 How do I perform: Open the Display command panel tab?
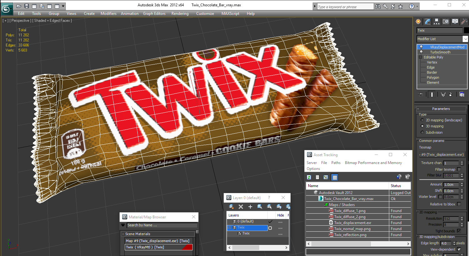pos(455,21)
